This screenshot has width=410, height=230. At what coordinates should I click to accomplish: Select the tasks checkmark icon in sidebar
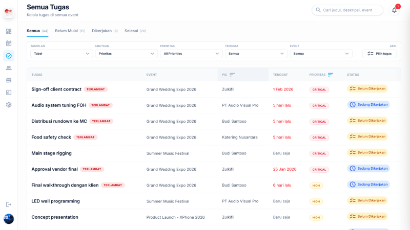pyautogui.click(x=9, y=56)
